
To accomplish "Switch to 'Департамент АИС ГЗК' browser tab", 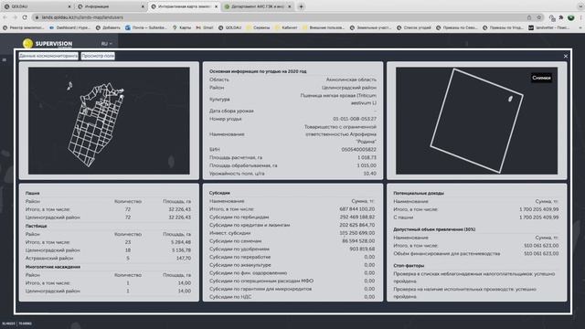I will pyautogui.click(x=258, y=6).
